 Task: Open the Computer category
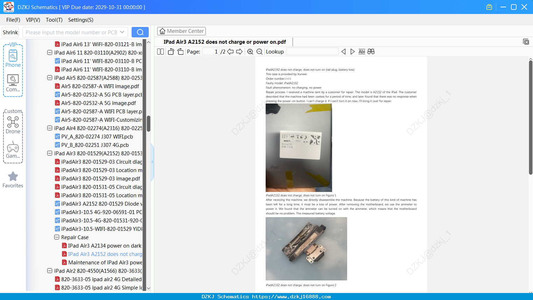[x=13, y=83]
